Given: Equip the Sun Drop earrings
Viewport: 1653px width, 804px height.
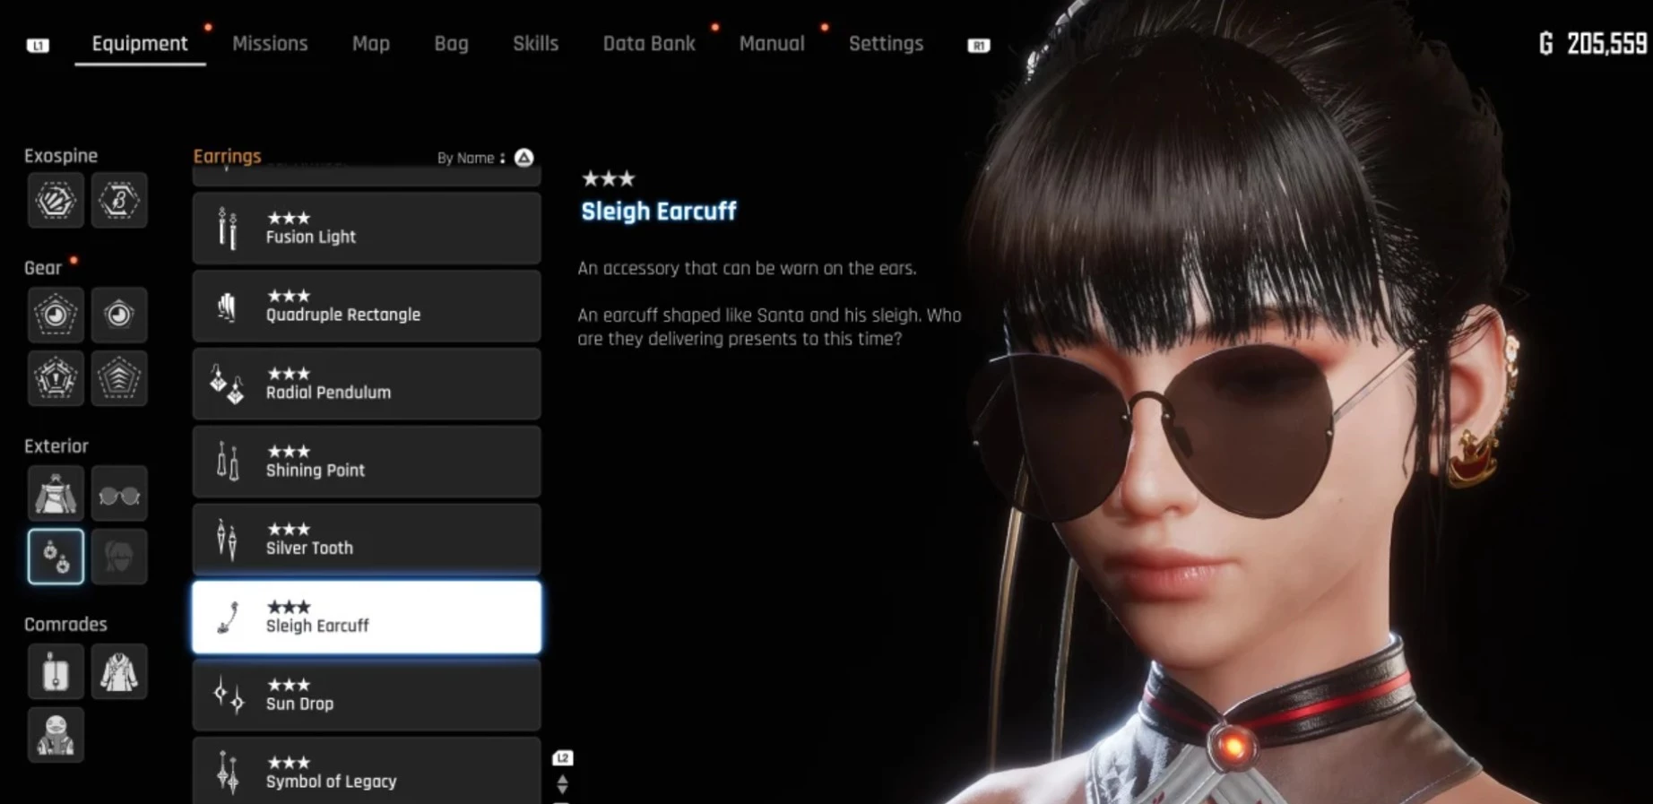Looking at the screenshot, I should (x=367, y=695).
